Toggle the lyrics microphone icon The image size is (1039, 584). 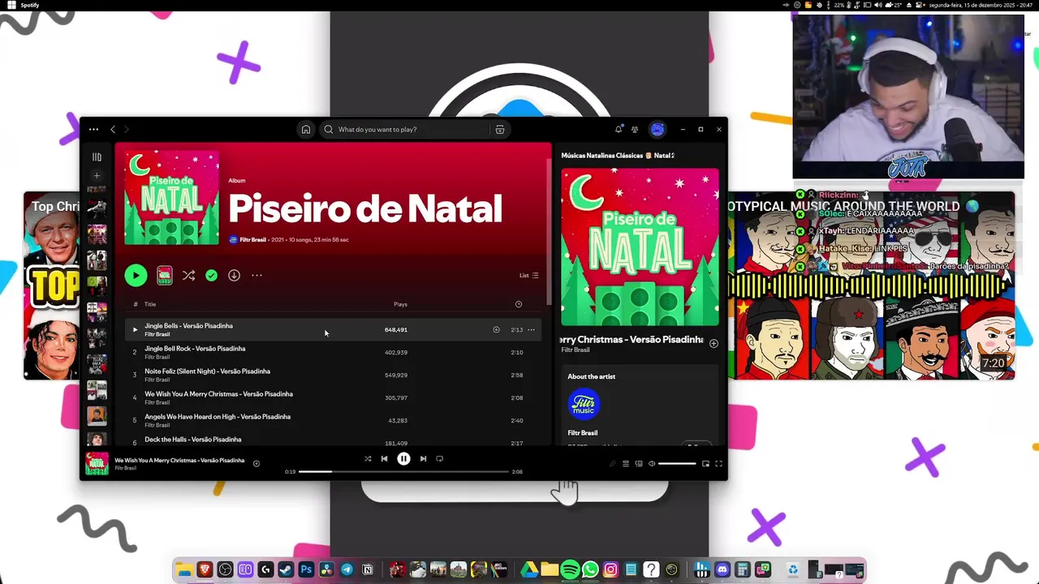pos(613,464)
